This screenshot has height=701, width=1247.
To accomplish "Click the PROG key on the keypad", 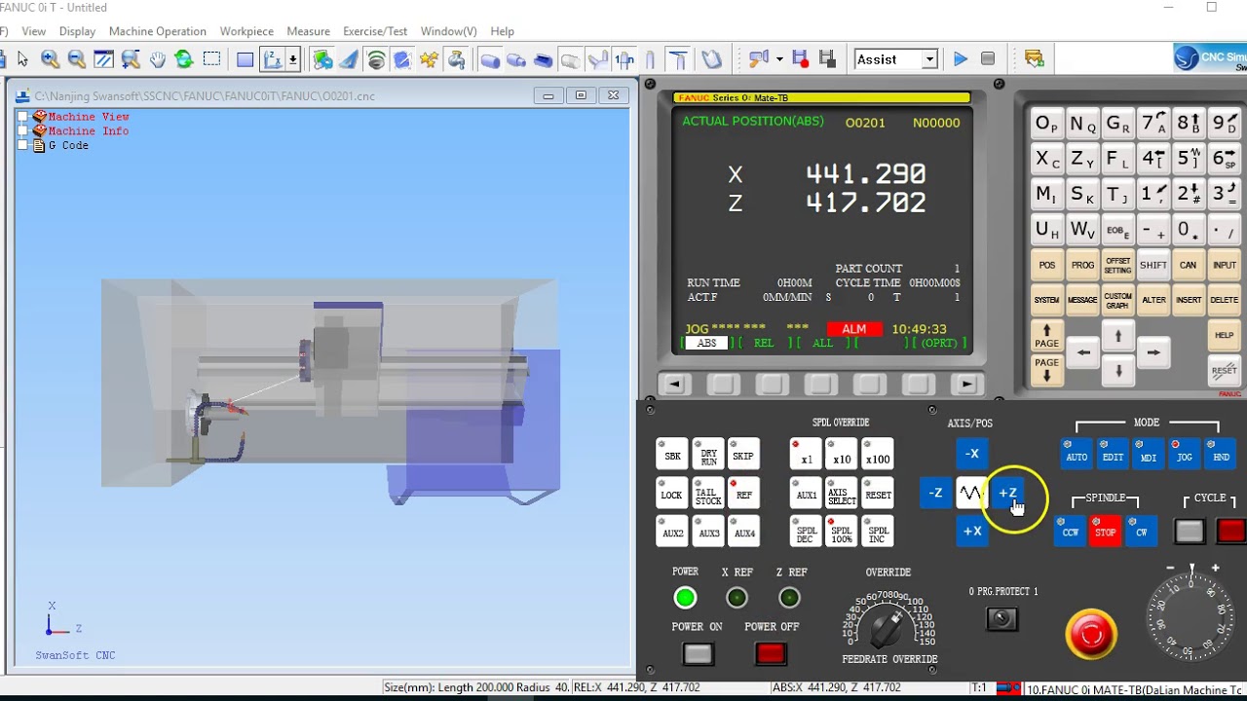I will pyautogui.click(x=1082, y=265).
